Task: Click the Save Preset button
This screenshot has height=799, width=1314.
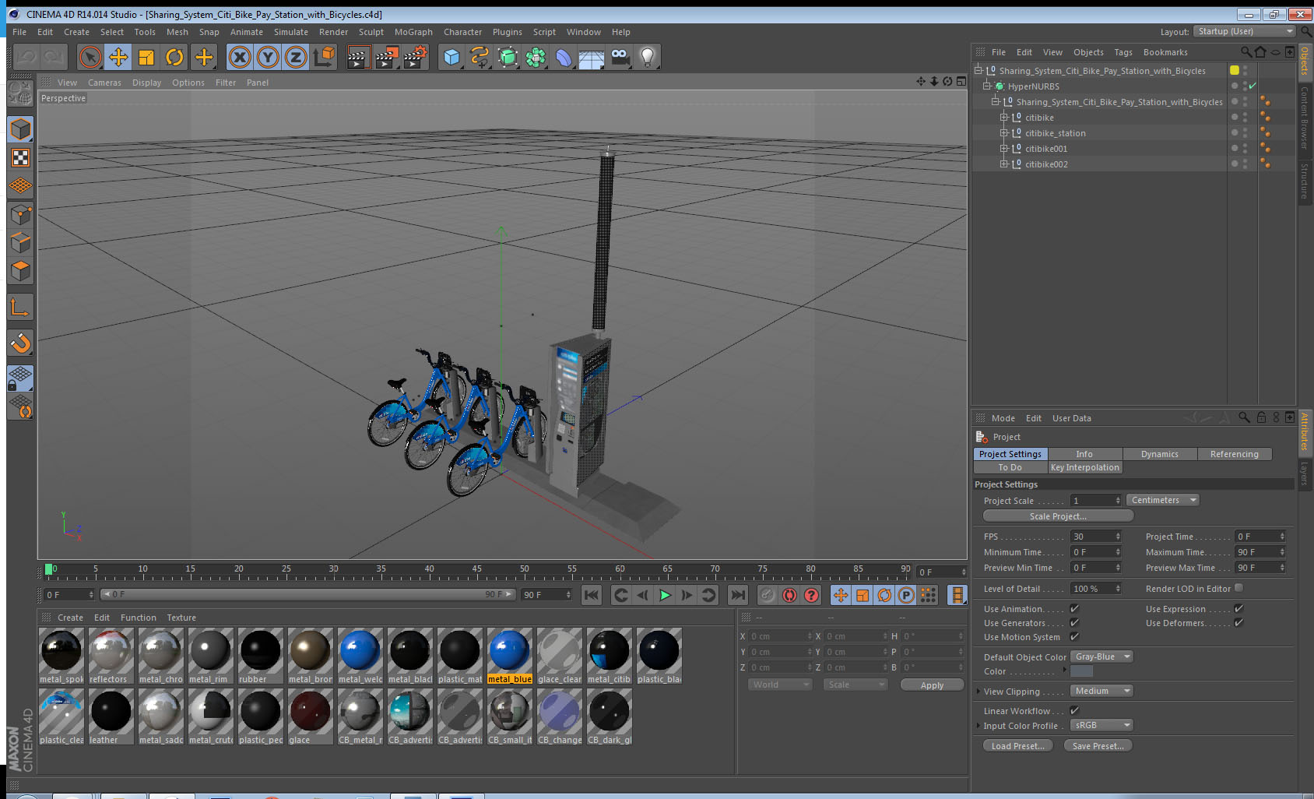Action: (x=1098, y=745)
